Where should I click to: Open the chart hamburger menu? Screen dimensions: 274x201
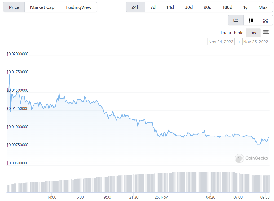[x=266, y=32]
